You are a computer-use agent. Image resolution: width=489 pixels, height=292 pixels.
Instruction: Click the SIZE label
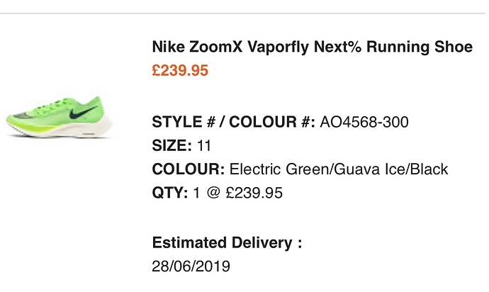pyautogui.click(x=172, y=145)
